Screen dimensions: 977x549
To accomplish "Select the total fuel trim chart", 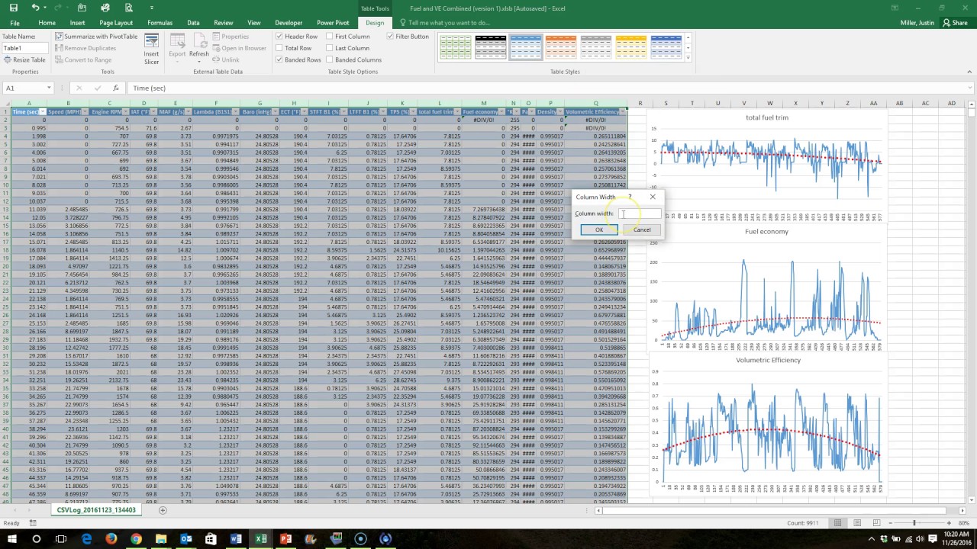I will tap(767, 166).
